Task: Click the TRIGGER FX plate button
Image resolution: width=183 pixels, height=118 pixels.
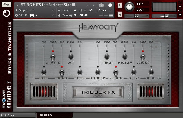Action: pyautogui.click(x=97, y=92)
